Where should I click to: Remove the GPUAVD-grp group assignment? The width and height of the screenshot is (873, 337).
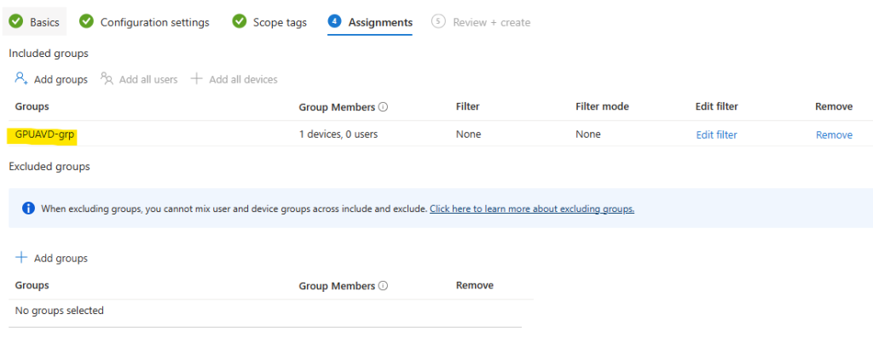(834, 134)
